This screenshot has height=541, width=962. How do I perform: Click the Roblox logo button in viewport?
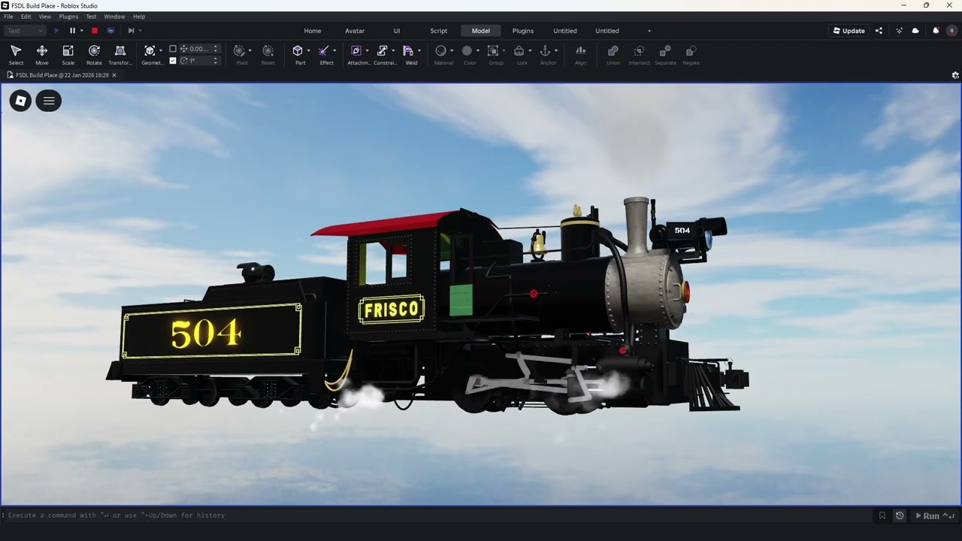(20, 101)
